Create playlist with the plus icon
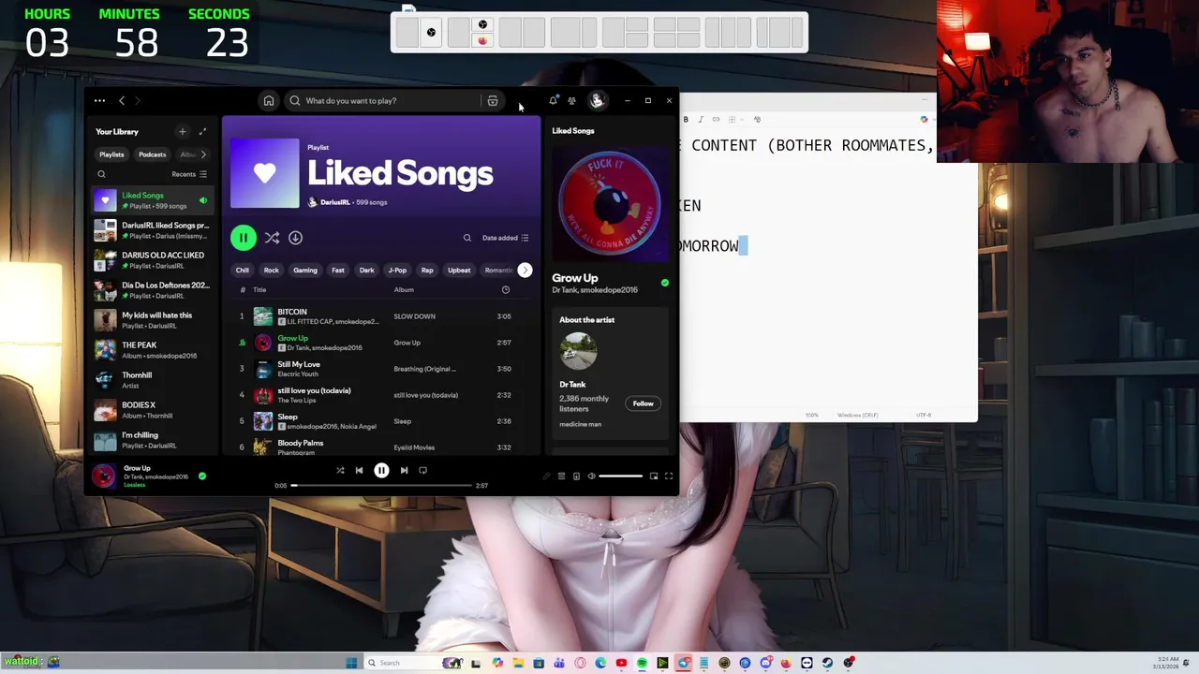 183,132
